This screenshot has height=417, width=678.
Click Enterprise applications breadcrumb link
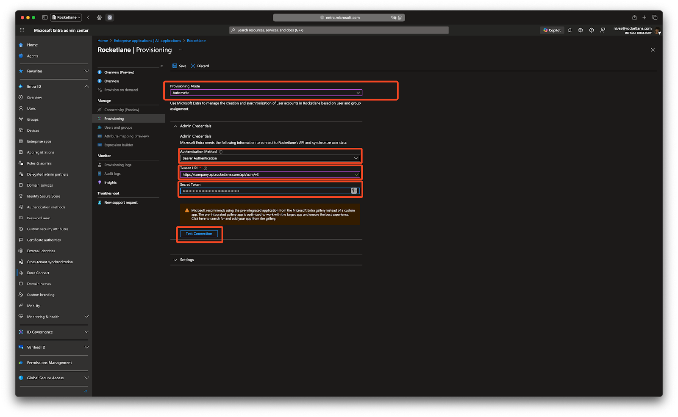(147, 41)
